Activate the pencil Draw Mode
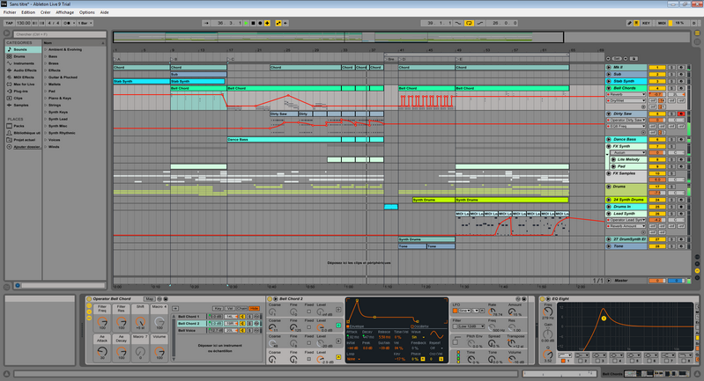704x381 pixels. click(629, 23)
